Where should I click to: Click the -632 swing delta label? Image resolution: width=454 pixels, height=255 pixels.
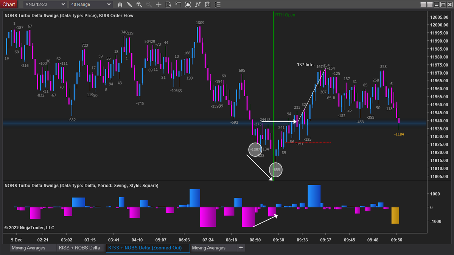coord(72,120)
